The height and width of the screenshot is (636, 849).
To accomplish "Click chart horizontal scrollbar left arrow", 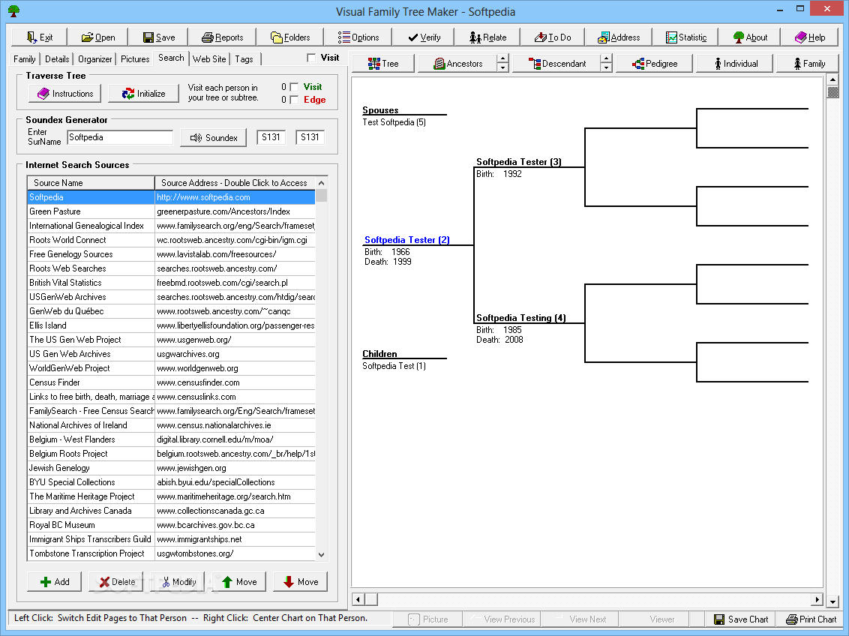I will tap(358, 599).
